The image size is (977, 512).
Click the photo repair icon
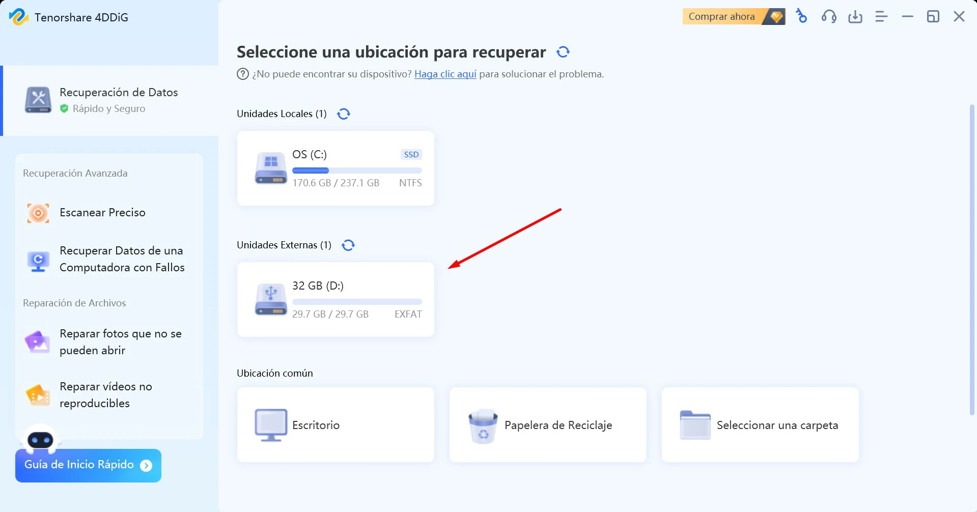[x=38, y=342]
